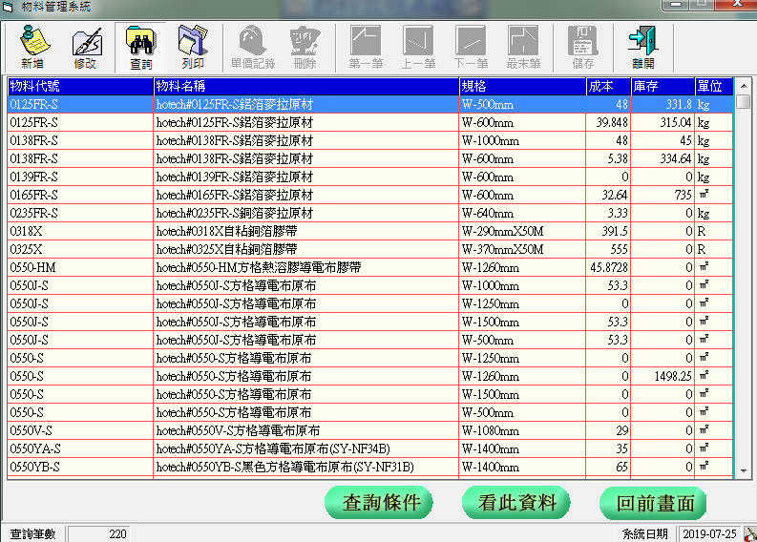This screenshot has width=757, height=542.
Task: Click the 庫存 column header
Action: click(x=662, y=87)
